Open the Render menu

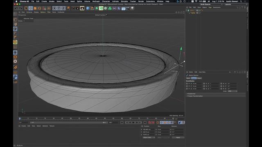click(141, 1)
